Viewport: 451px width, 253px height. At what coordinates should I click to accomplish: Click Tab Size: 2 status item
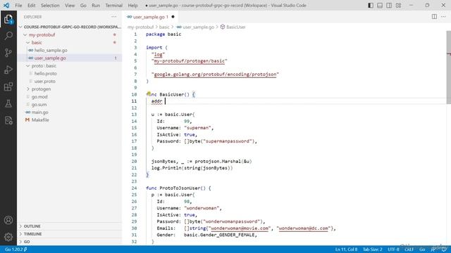[x=373, y=249]
